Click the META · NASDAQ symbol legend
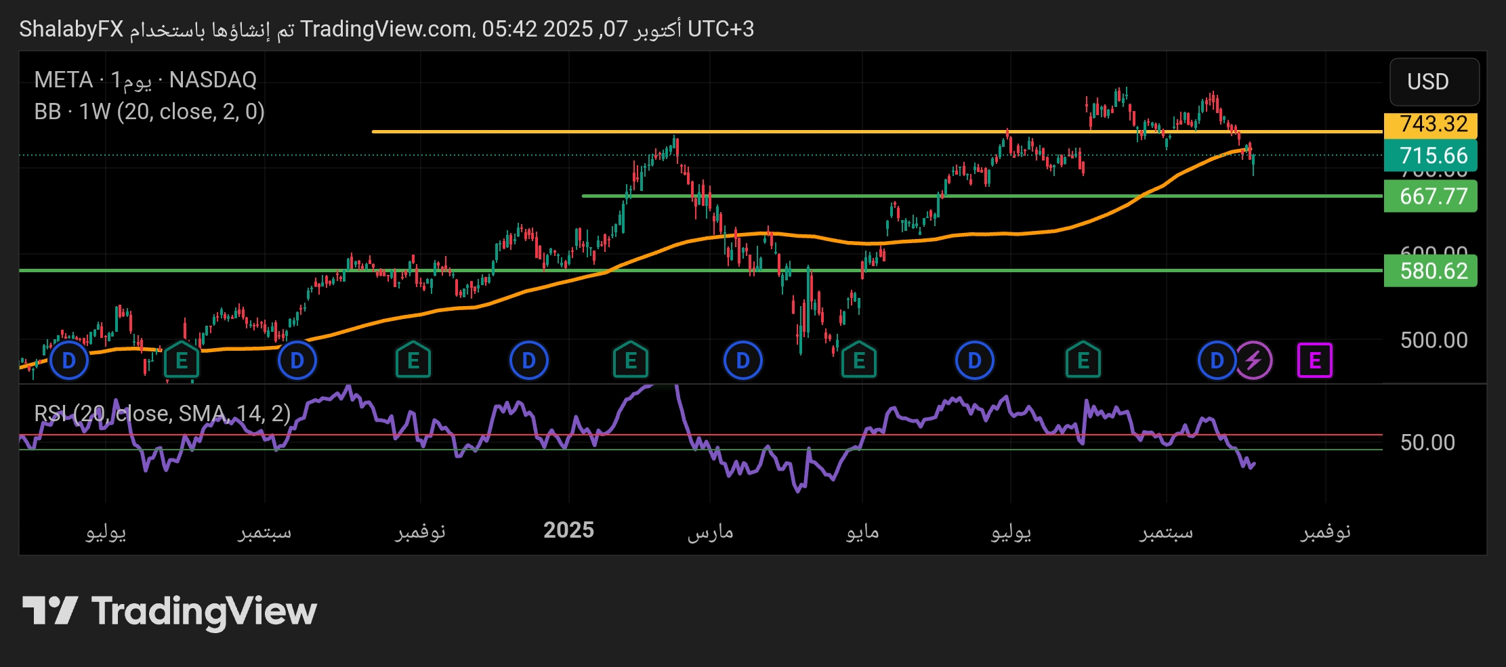 coord(146,80)
